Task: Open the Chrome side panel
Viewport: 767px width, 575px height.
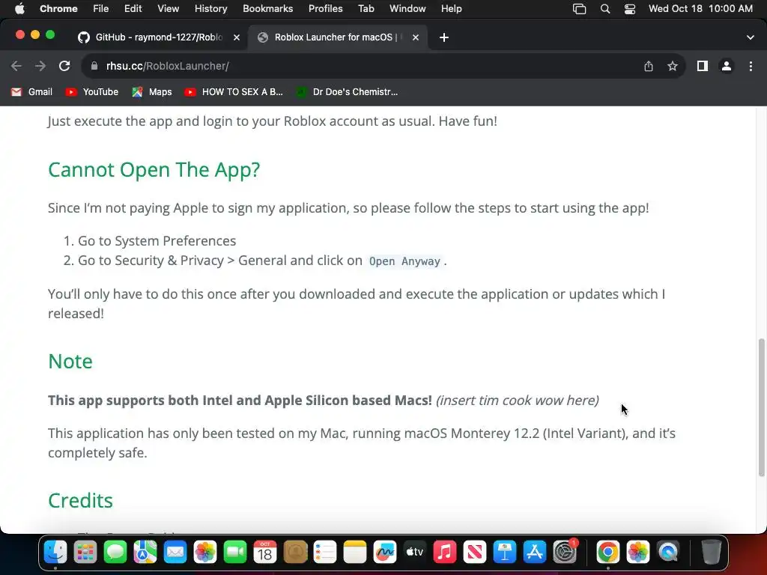Action: coord(703,66)
